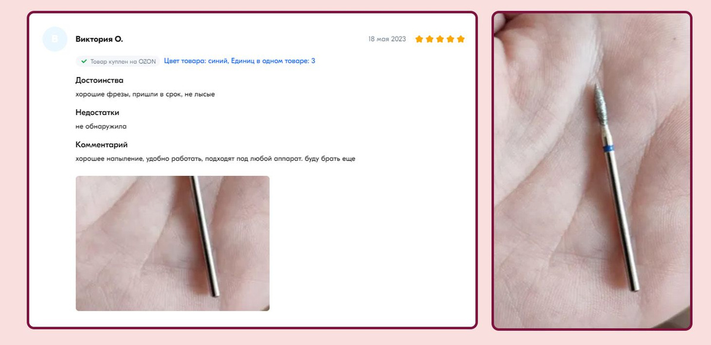Viewport: 711px width, 345px height.
Task: Click the 'Недостатки' heading
Action: (x=97, y=113)
